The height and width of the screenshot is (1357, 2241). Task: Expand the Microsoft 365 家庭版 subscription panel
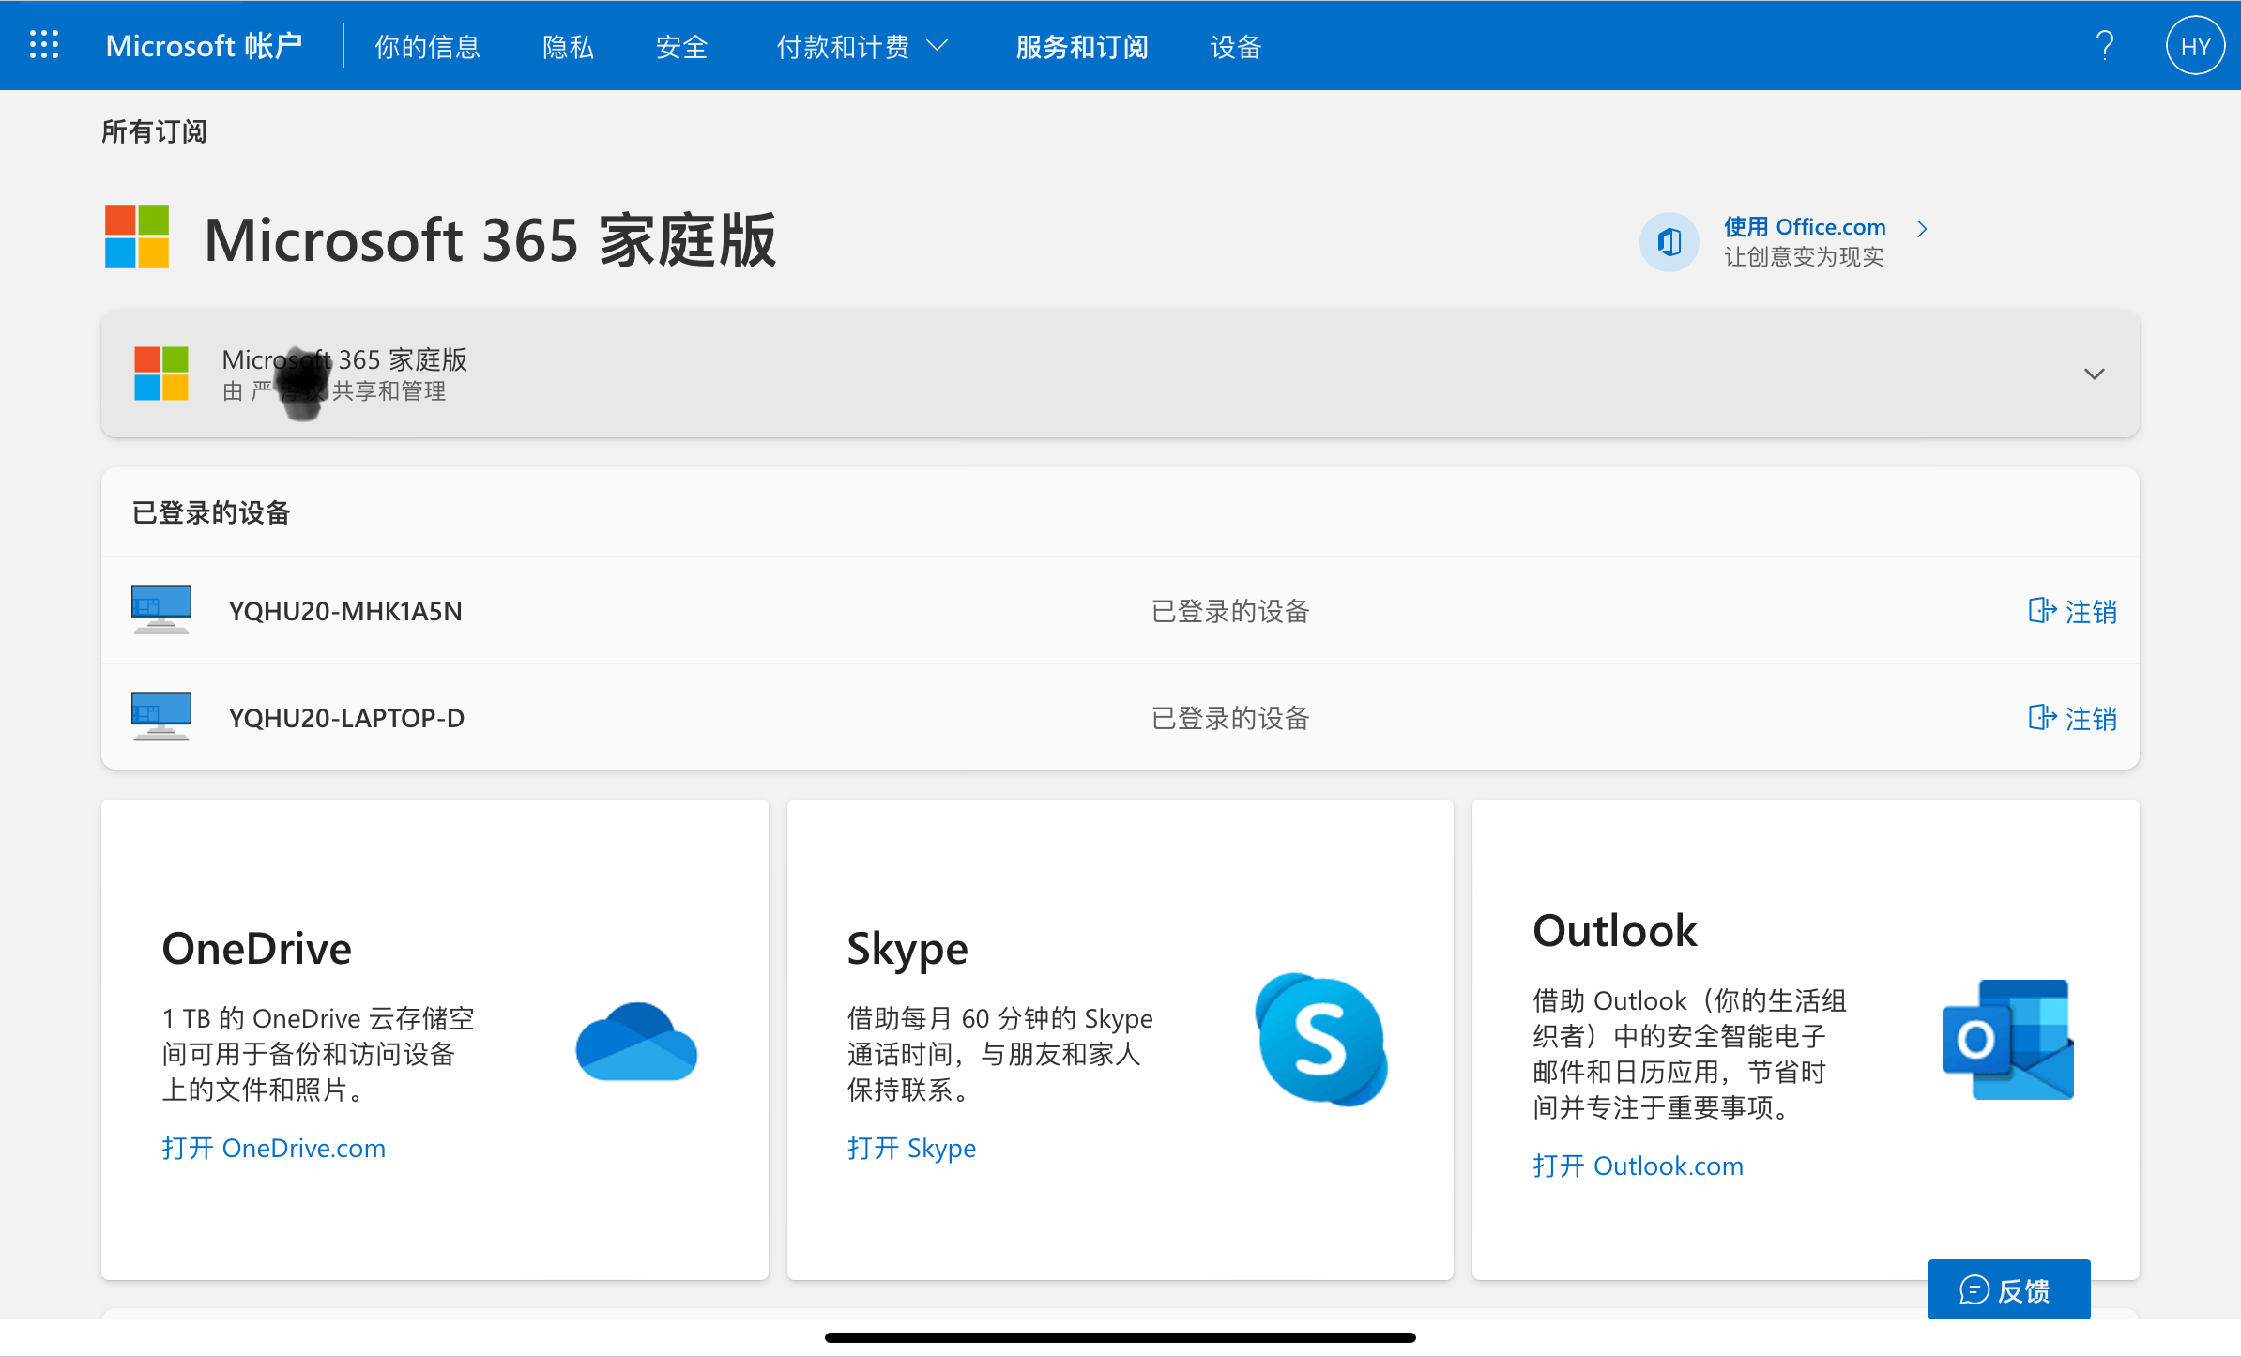point(2094,374)
